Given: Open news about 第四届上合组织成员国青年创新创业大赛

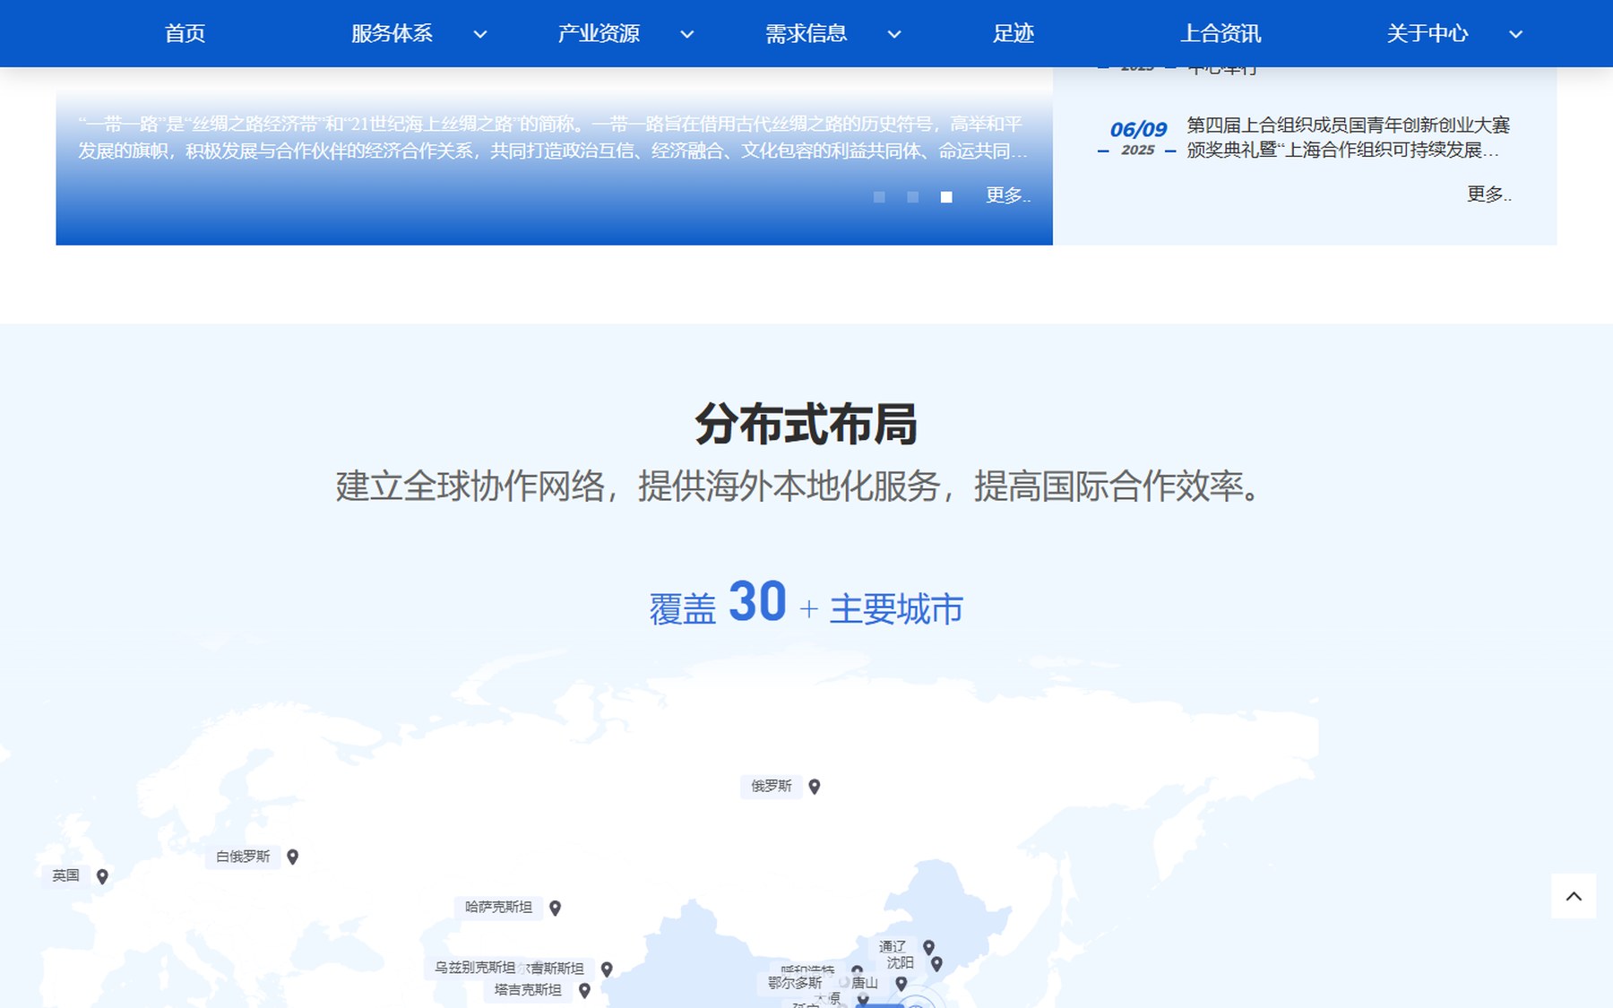Looking at the screenshot, I should pos(1349,137).
